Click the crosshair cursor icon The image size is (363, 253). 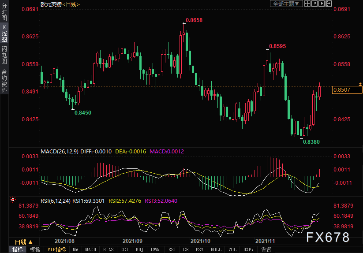point(307,4)
